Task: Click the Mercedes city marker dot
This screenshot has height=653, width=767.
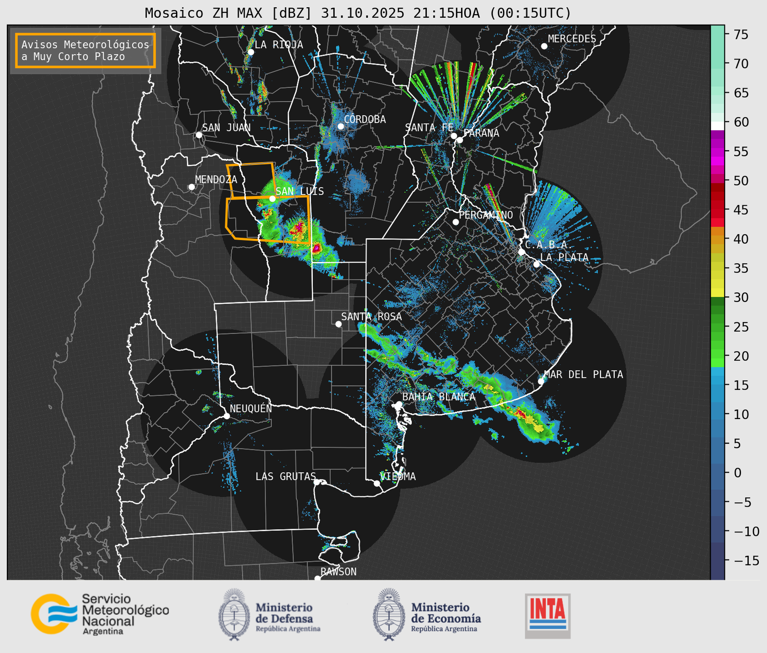Action: 544,46
